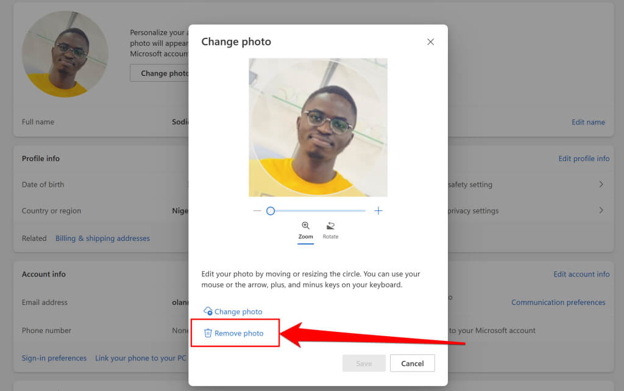Open the Edit profile info link
Screen dimensions: 624x391
[x=584, y=159]
